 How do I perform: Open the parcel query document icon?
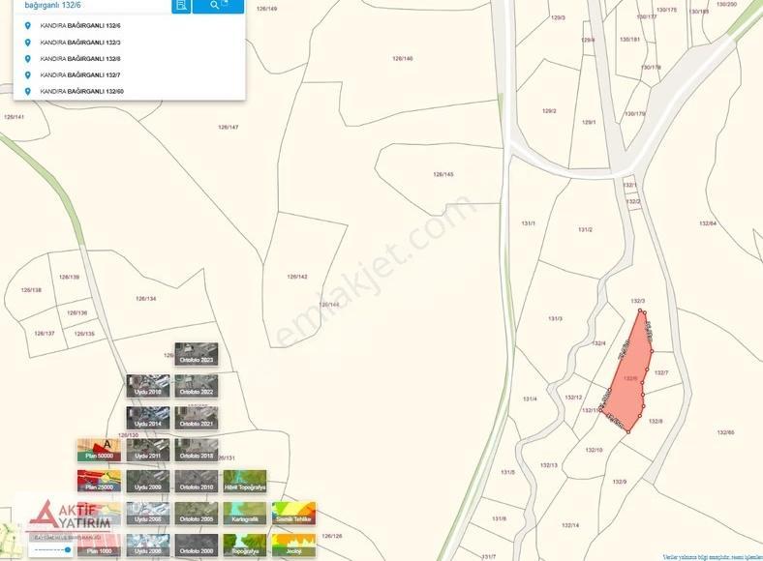pos(181,6)
